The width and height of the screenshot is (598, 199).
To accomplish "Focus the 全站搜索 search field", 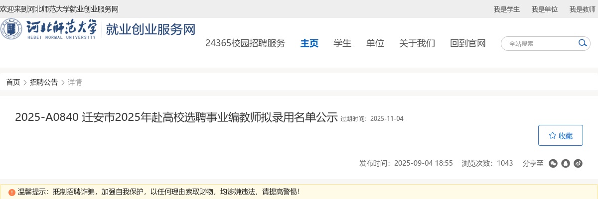I will click(x=540, y=43).
